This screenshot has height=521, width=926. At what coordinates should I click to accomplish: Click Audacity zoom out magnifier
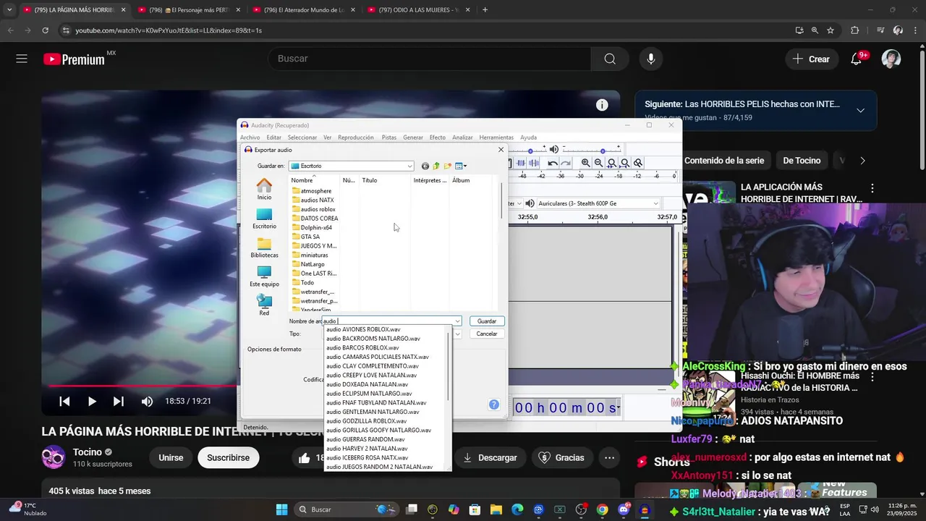pyautogui.click(x=598, y=163)
